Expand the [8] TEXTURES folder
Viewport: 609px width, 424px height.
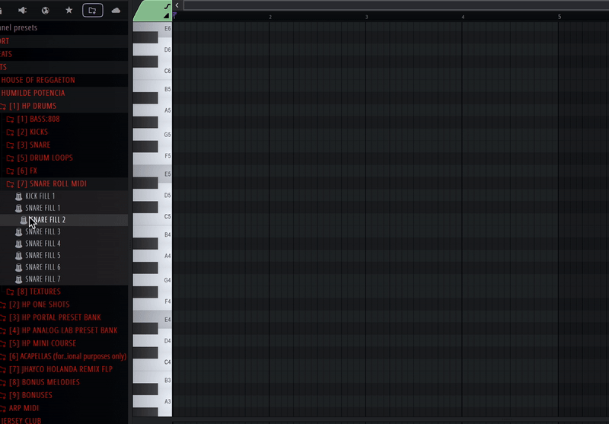39,292
